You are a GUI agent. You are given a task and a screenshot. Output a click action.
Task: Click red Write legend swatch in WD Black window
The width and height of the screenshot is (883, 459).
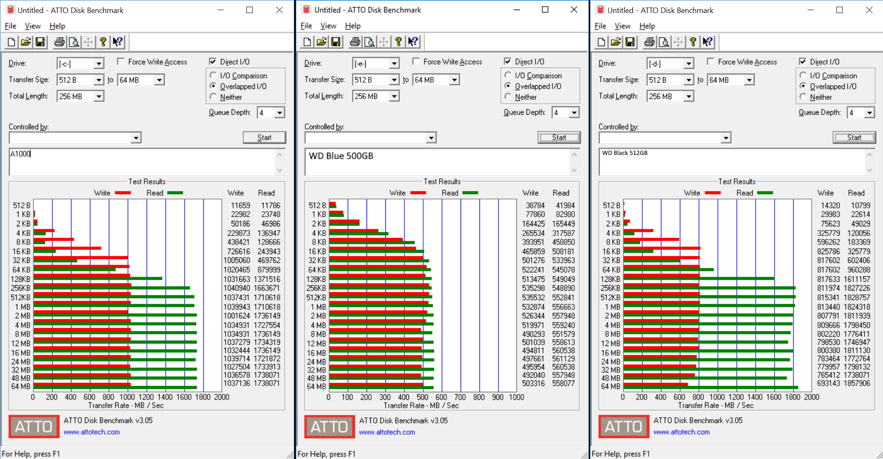pos(713,193)
